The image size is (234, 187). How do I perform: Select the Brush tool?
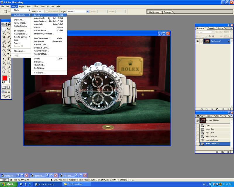(x=8, y=42)
